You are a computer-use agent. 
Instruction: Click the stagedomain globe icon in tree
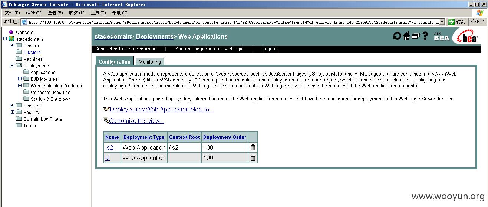click(x=11, y=39)
